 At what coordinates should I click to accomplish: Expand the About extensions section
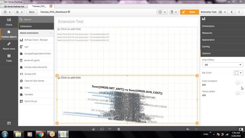coord(36,33)
